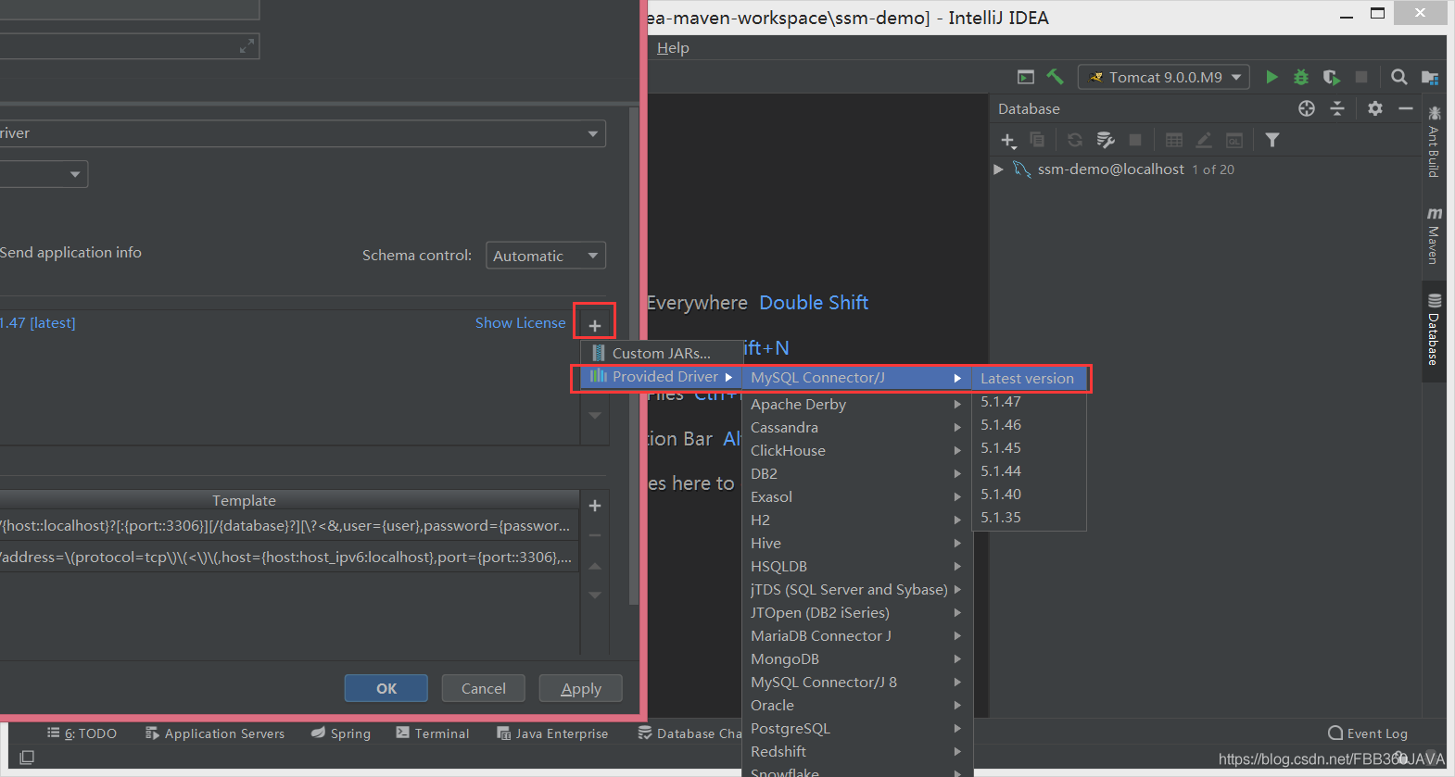Select the first URL template row
Screen dimensions: 1455x777
[x=289, y=526]
